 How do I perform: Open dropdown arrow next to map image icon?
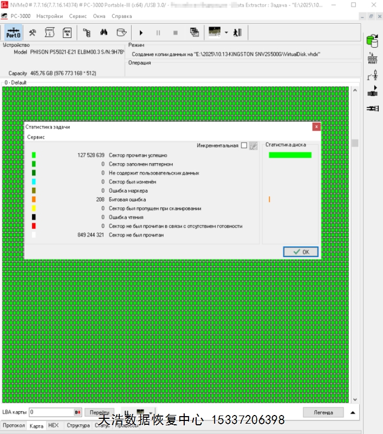pyautogui.click(x=226, y=33)
